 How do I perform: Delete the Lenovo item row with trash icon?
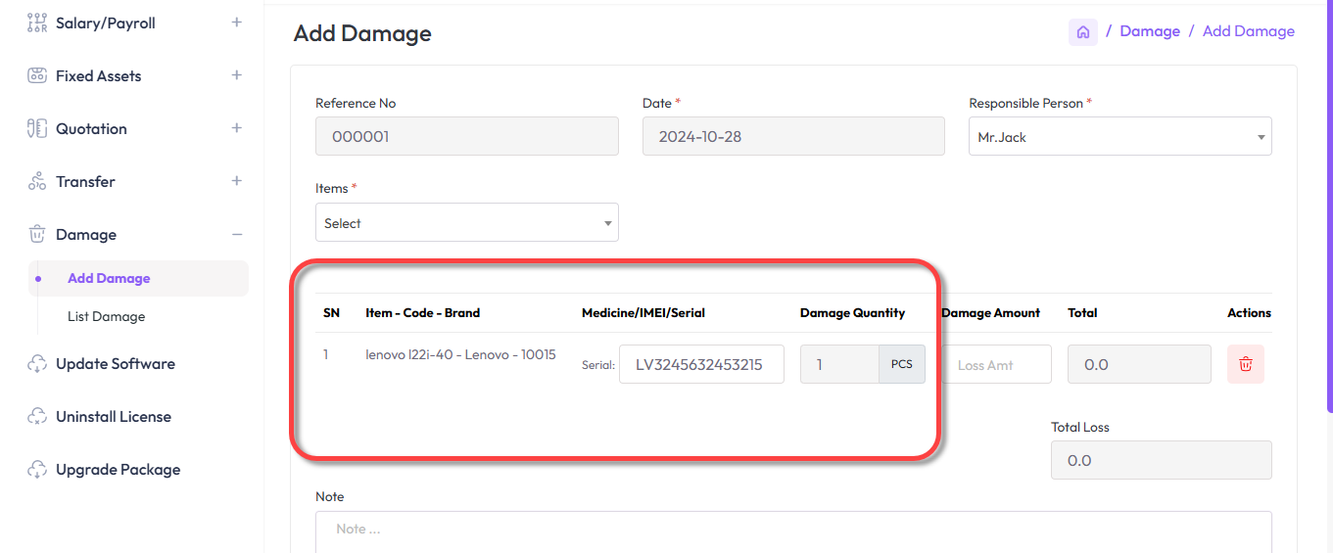1245,364
